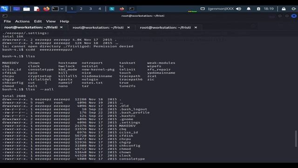Click the terminal vertical scrollbar handle
298x168 pixels.
click(x=296, y=139)
